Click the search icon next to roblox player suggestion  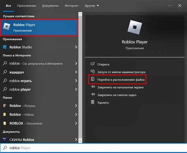pos(5,89)
